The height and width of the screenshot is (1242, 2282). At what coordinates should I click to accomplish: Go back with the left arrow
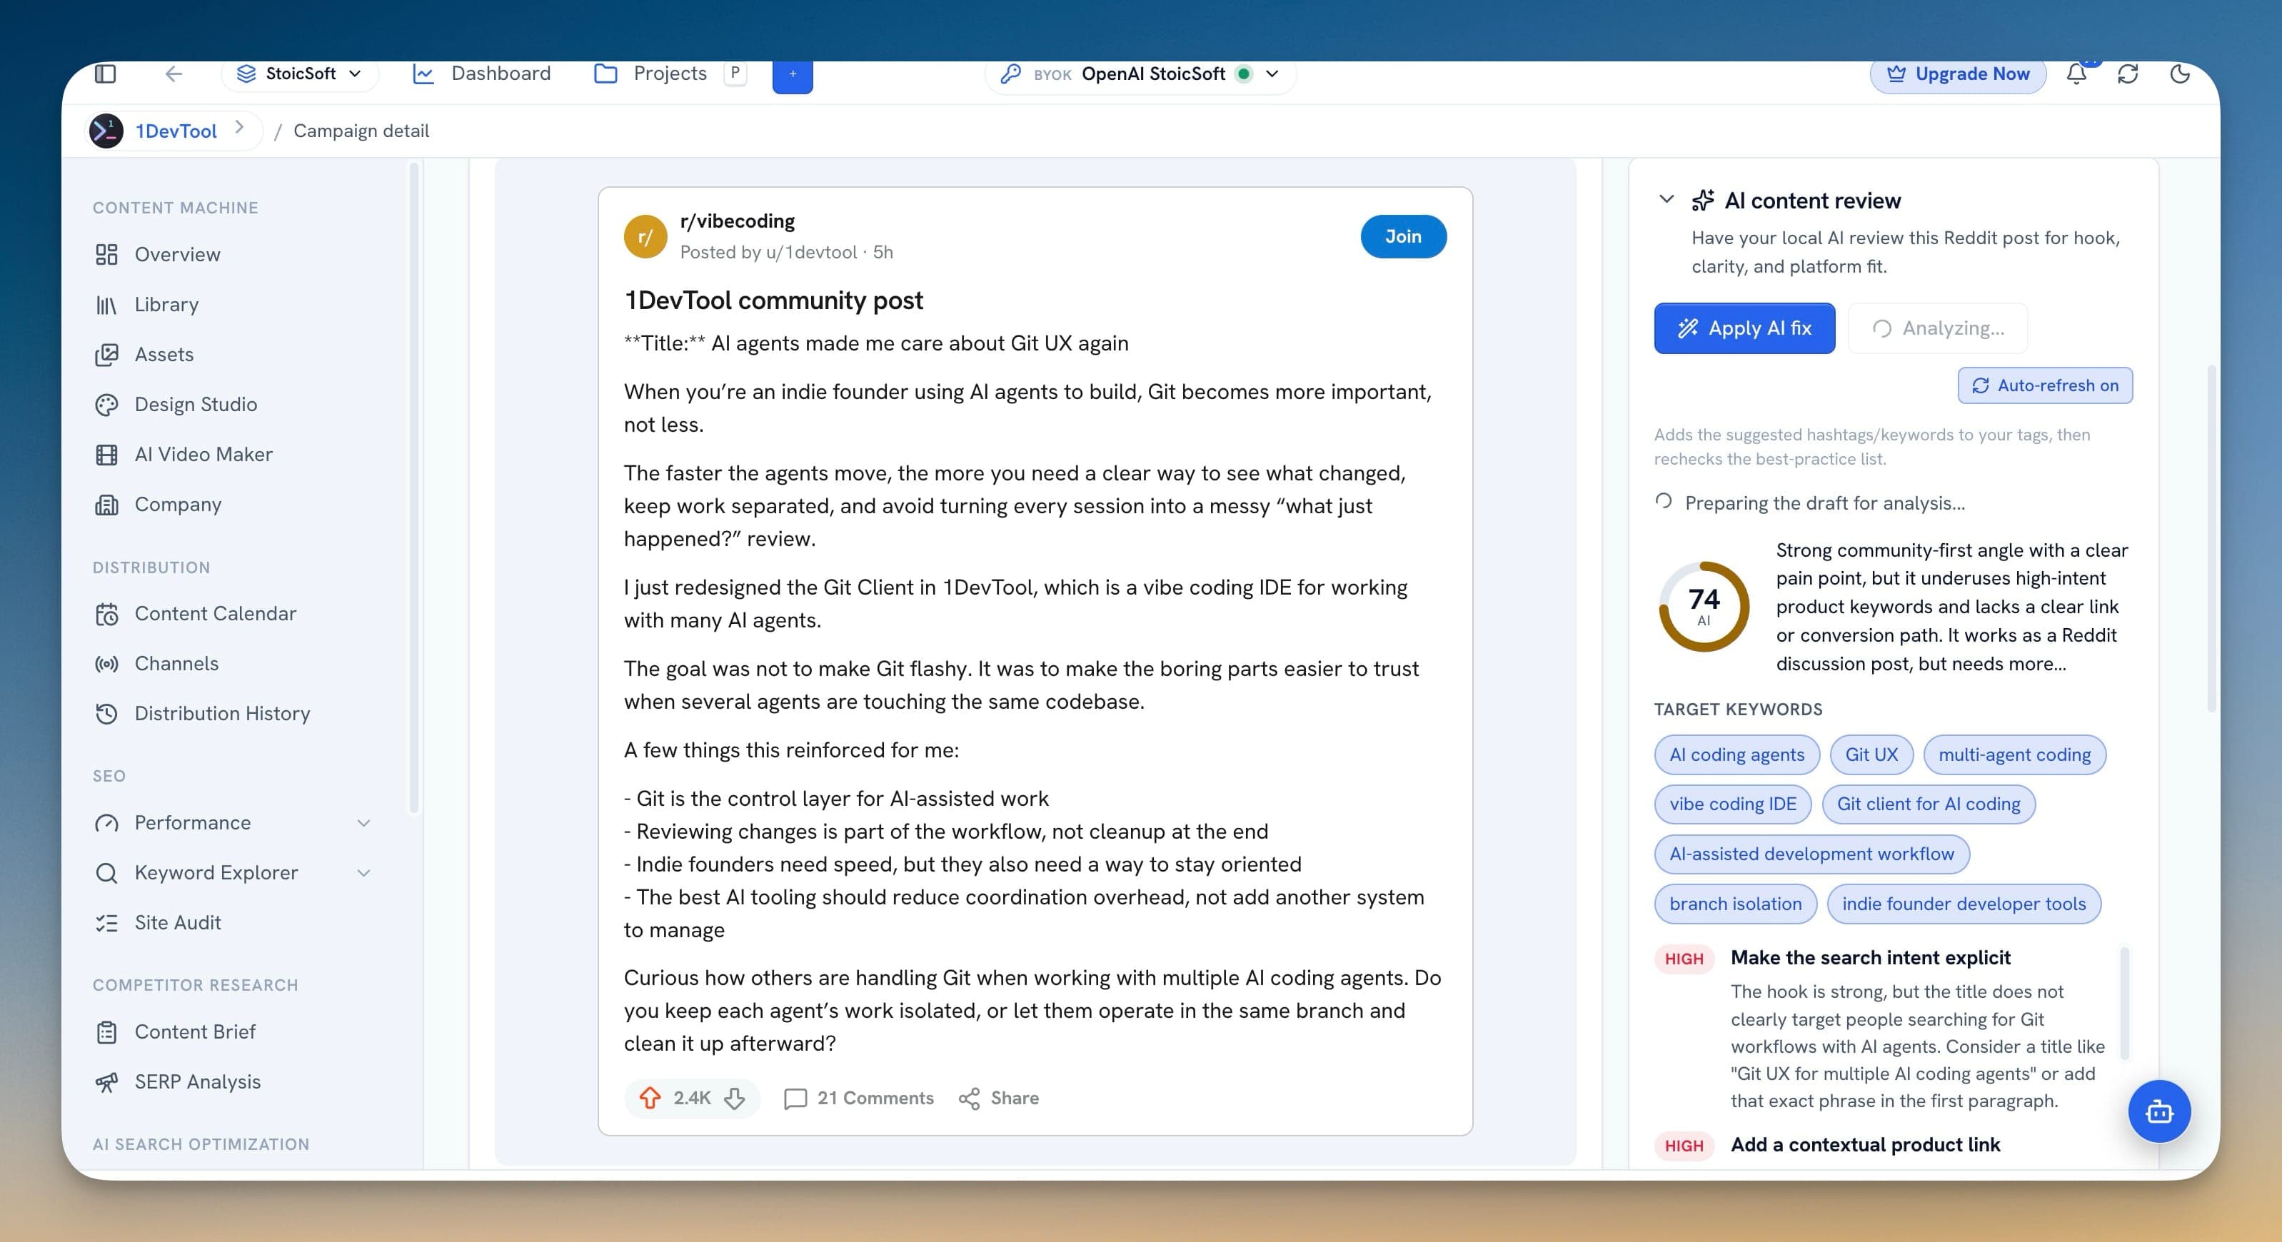point(174,74)
